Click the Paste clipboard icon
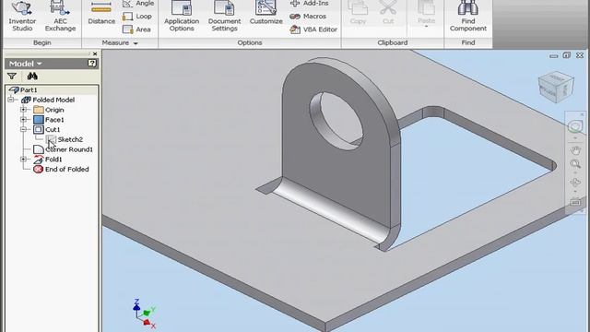The height and width of the screenshot is (332, 590). point(426,12)
